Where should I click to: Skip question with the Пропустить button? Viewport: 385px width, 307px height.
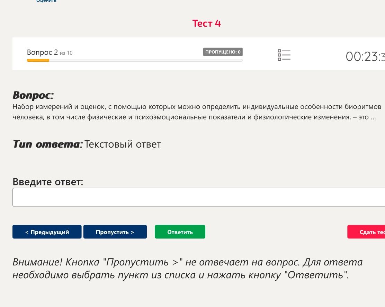point(115,232)
